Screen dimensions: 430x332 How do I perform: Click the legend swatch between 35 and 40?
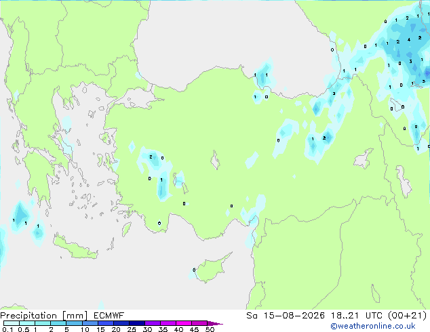coord(168,323)
